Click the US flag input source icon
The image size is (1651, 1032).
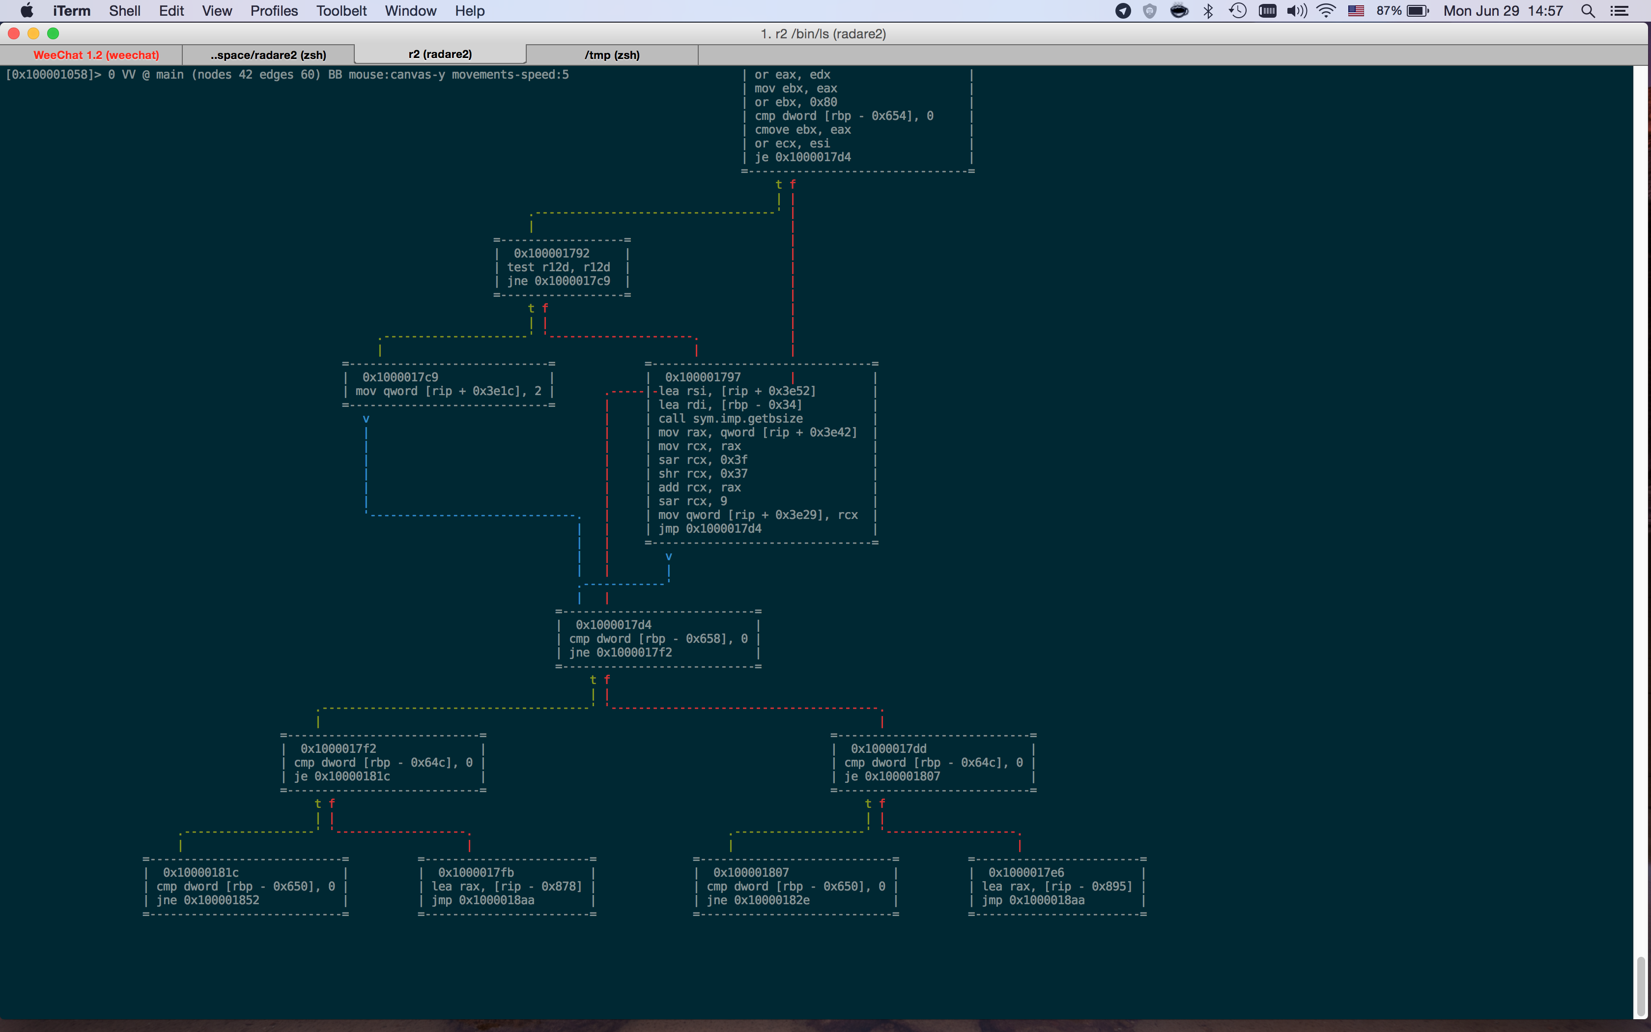coord(1356,11)
